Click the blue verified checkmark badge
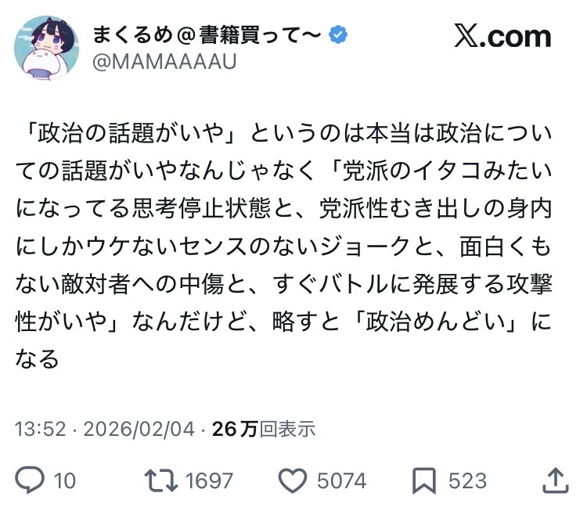The height and width of the screenshot is (511, 587). tap(338, 34)
